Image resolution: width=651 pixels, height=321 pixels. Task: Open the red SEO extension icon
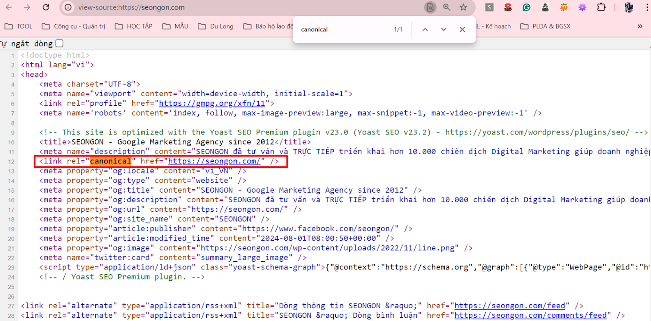(x=508, y=7)
